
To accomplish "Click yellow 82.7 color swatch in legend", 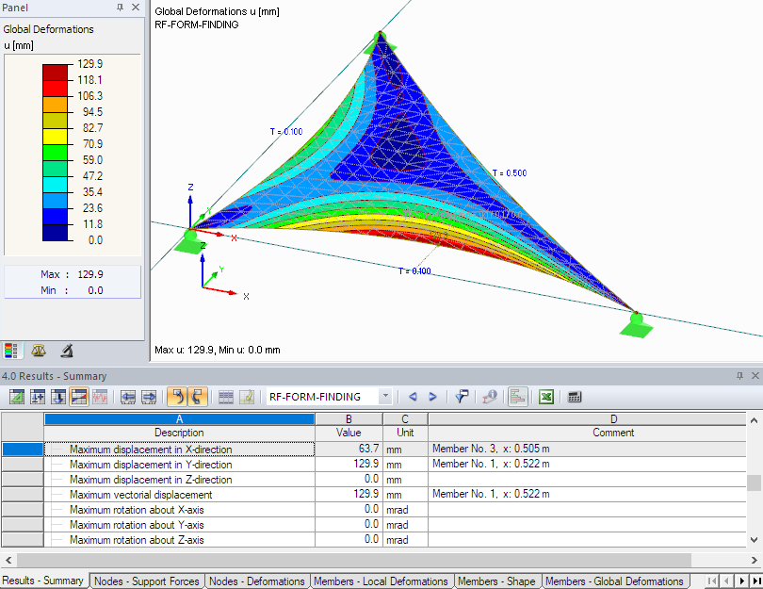I will pos(55,137).
